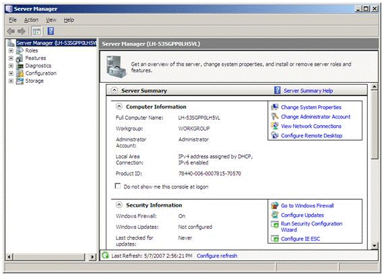Screen dimensions: 384x276
Task: Click the Back arrow toolbar icon
Action: [11, 31]
